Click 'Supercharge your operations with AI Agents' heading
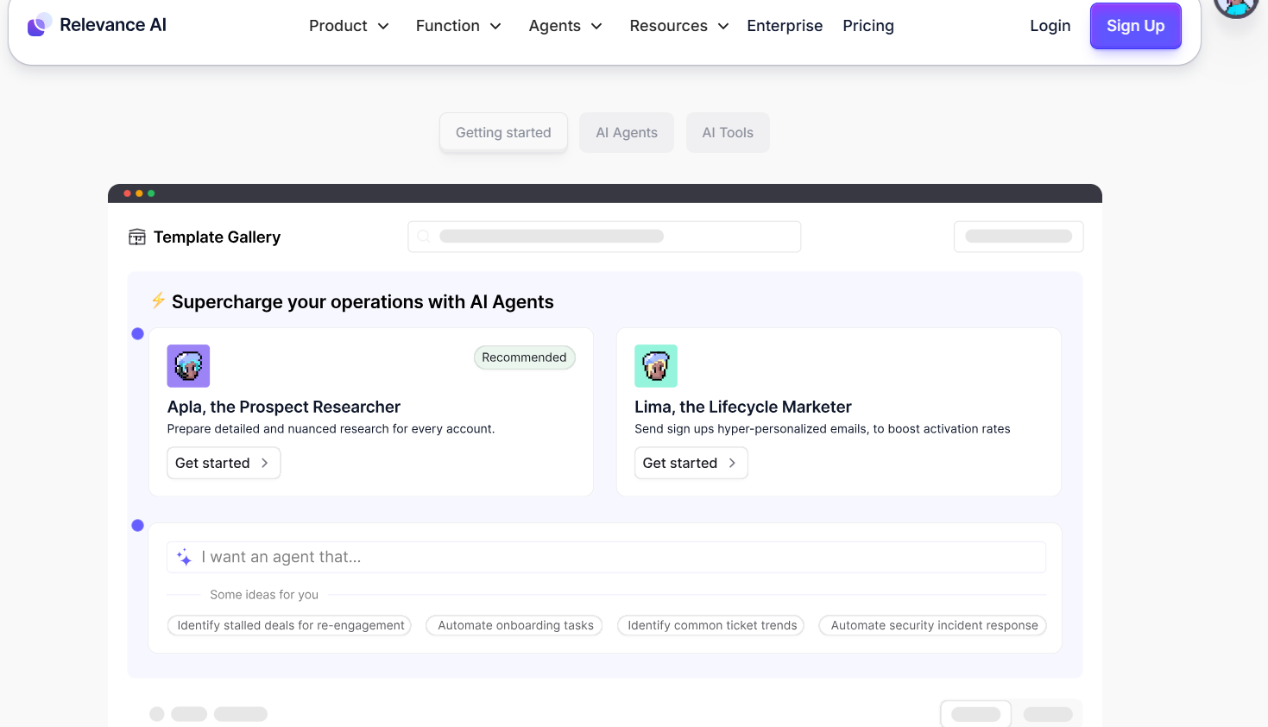This screenshot has width=1268, height=727. pos(363,301)
